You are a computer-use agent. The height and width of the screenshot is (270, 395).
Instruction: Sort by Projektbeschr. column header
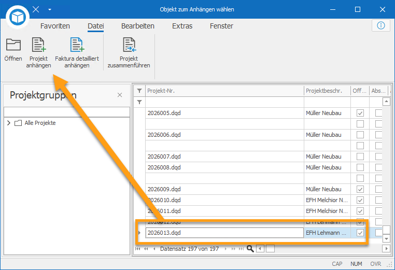(327, 91)
